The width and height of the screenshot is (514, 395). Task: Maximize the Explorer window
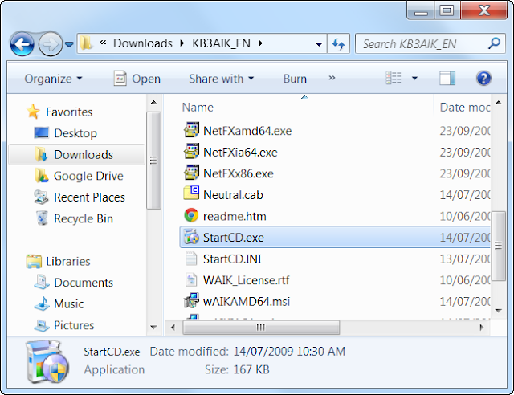tap(447, 10)
